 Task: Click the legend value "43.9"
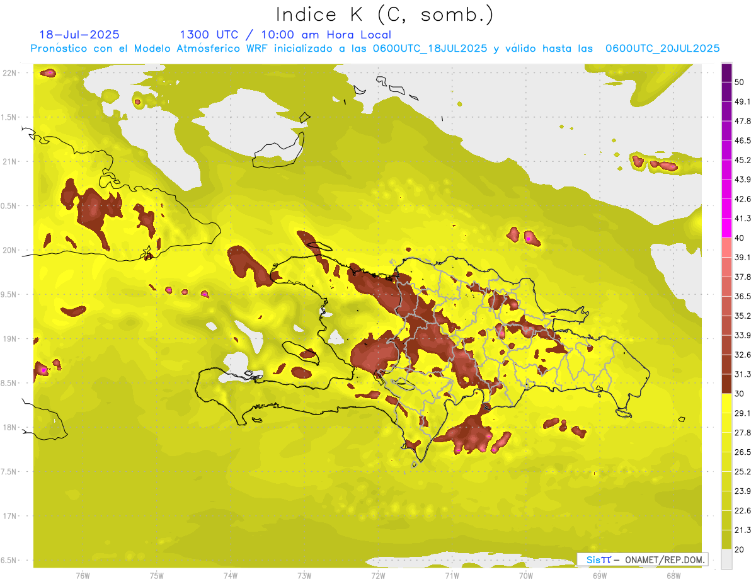(x=743, y=180)
